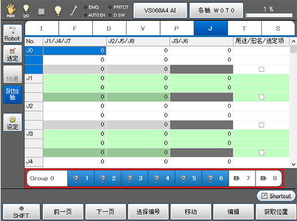Click the 16进 hex side button
This screenshot has height=221, width=297.
coord(13,74)
